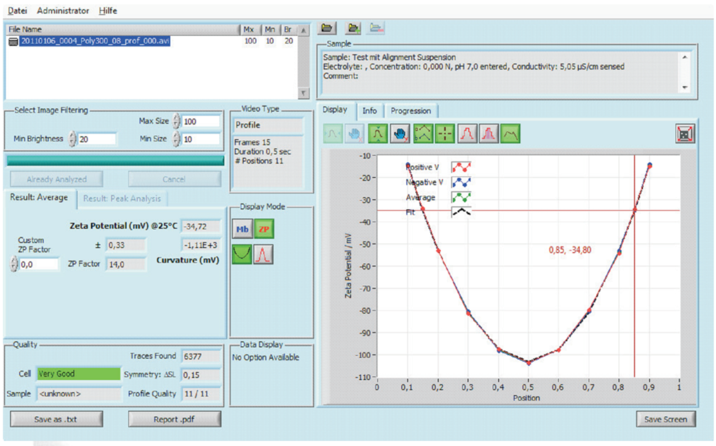
Task: Switch to the Progression tab
Action: coord(411,111)
